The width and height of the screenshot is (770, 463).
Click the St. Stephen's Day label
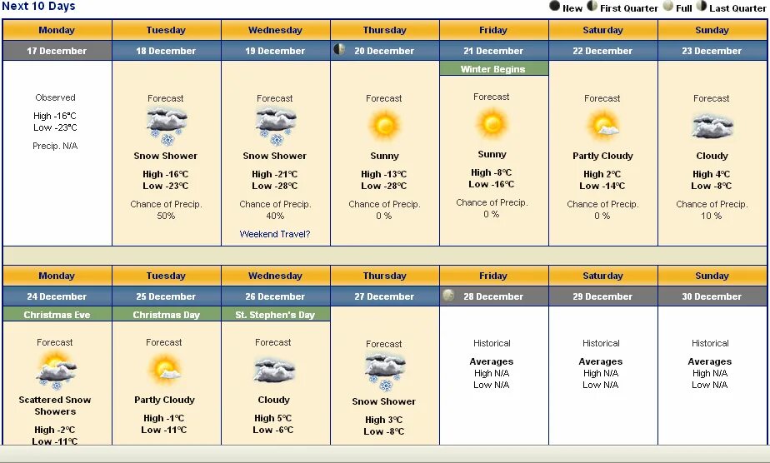pos(276,315)
